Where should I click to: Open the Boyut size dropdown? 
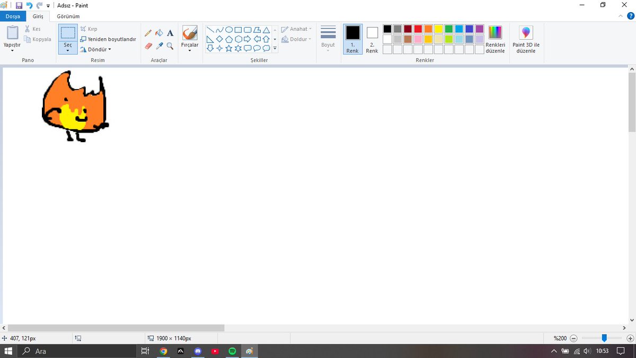328,39
